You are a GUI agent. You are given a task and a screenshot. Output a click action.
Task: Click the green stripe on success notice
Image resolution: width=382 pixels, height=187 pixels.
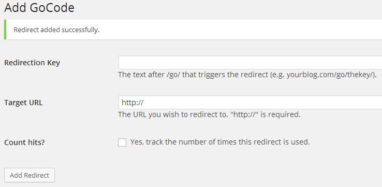(x=5, y=30)
